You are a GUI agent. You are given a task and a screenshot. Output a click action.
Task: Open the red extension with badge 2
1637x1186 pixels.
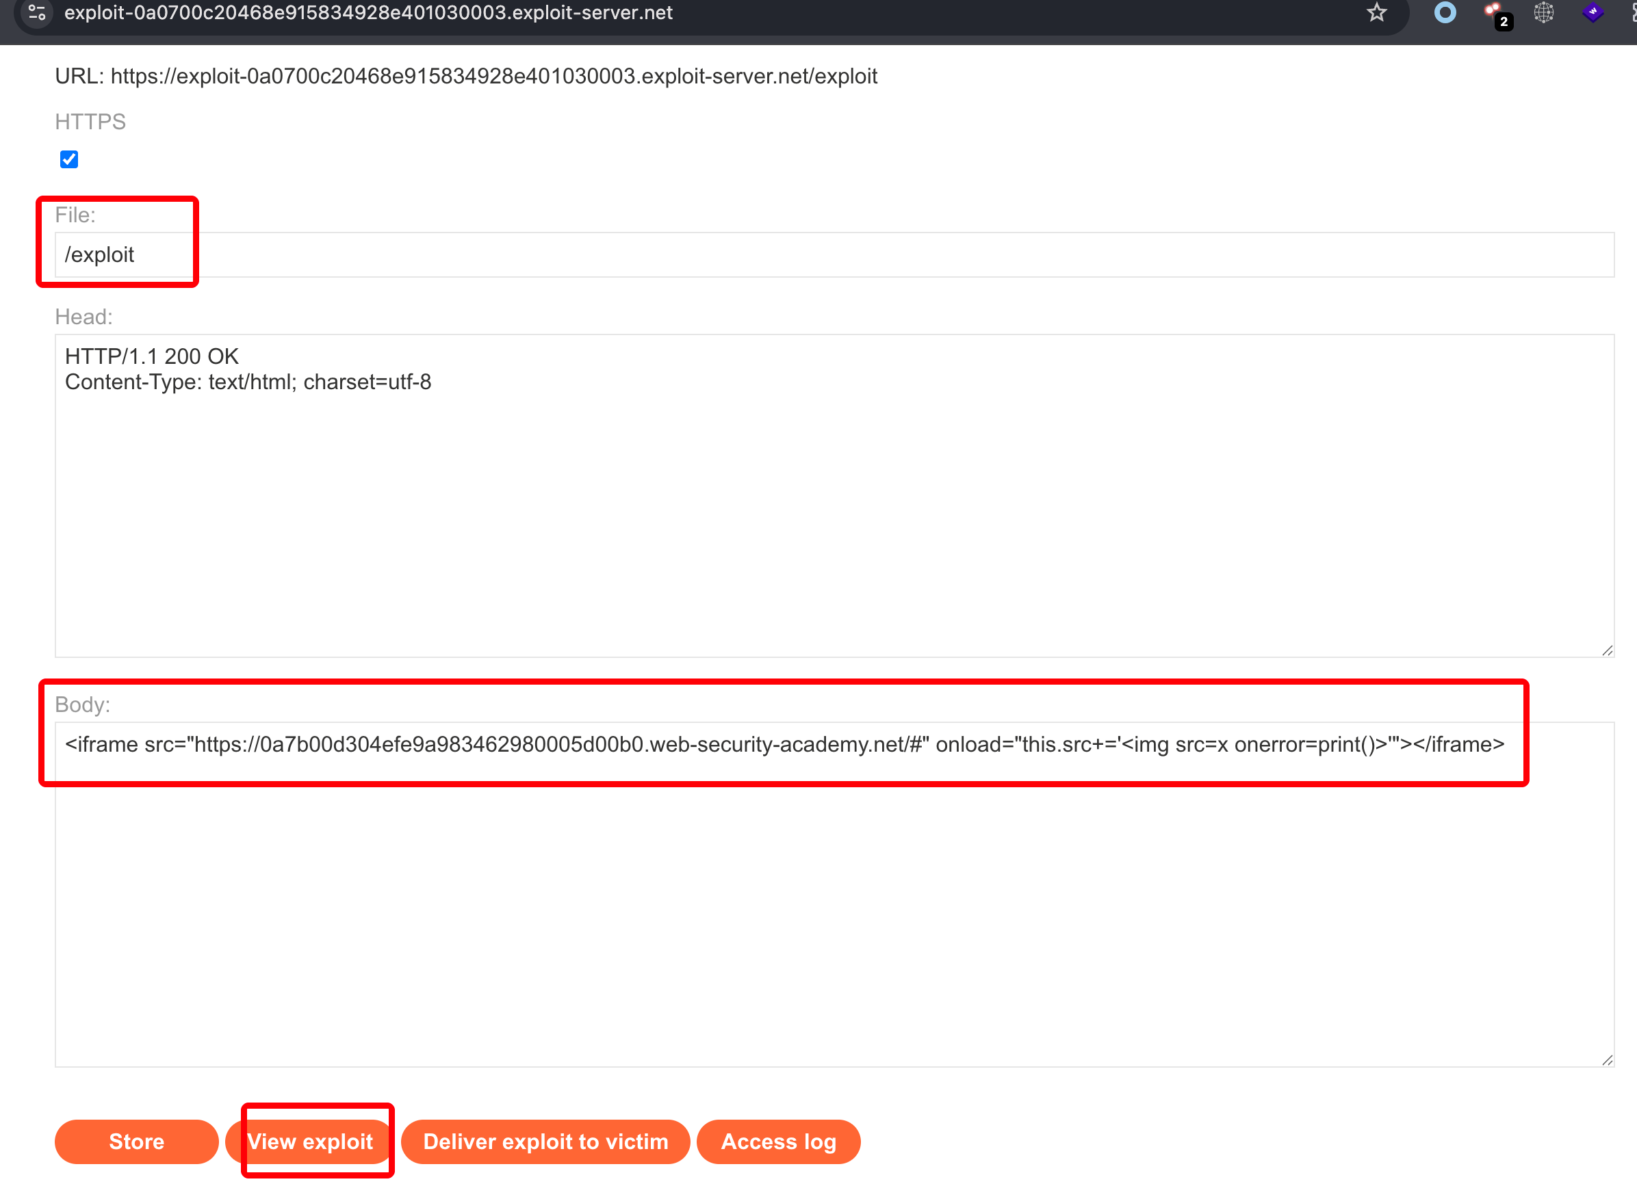pyautogui.click(x=1495, y=13)
